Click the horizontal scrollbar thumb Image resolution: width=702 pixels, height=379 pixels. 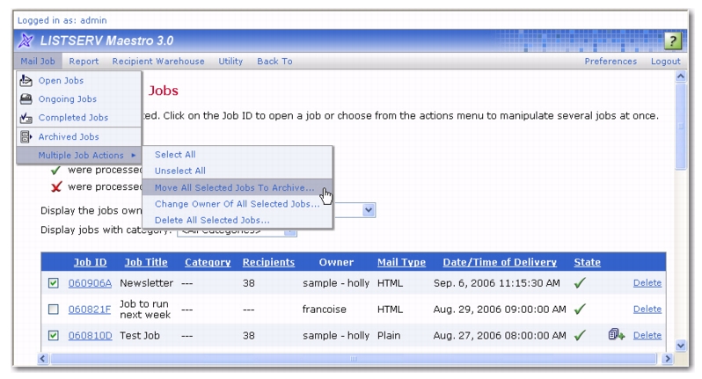point(354,359)
